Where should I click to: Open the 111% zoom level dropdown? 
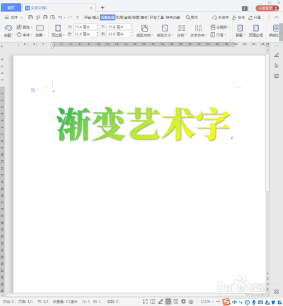coord(207,301)
